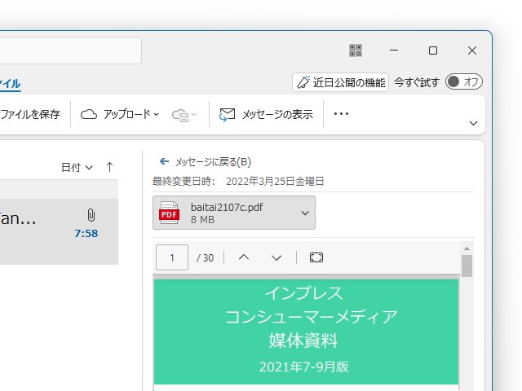The height and width of the screenshot is (391, 522).
Task: Select the email received at 7:58
Action: (59, 231)
